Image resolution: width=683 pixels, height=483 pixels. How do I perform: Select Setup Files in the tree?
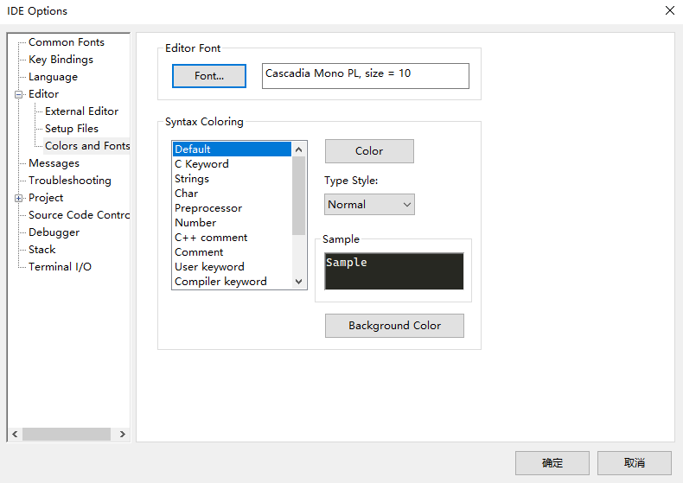[72, 129]
